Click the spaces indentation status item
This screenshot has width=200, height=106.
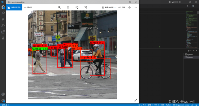(150, 105)
